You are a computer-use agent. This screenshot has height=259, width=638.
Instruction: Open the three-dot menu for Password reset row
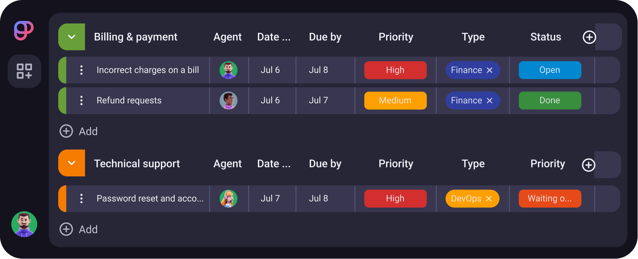point(81,198)
